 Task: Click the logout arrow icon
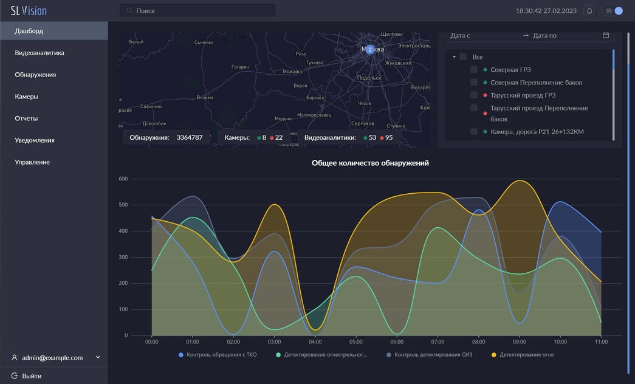[x=14, y=376]
